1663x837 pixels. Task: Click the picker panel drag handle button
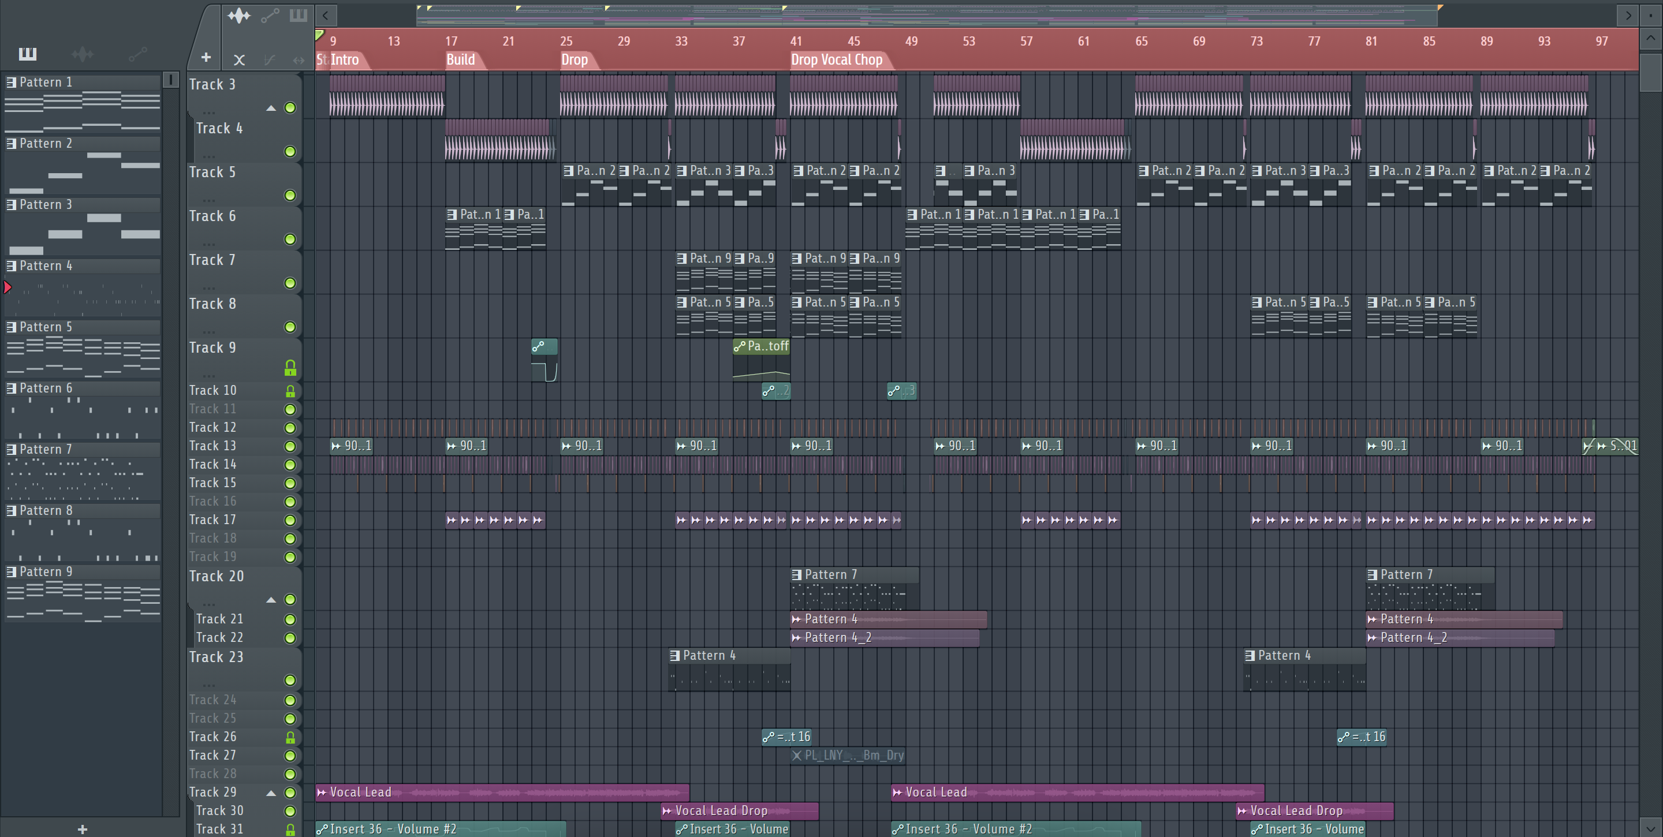[x=170, y=80]
